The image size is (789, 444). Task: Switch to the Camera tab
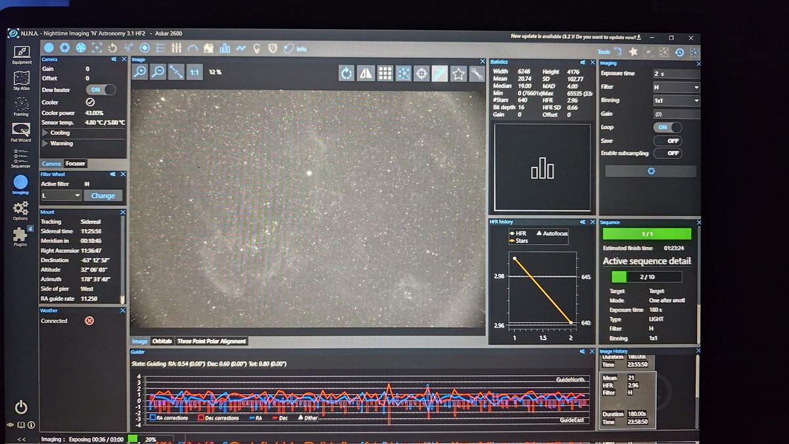click(x=51, y=164)
